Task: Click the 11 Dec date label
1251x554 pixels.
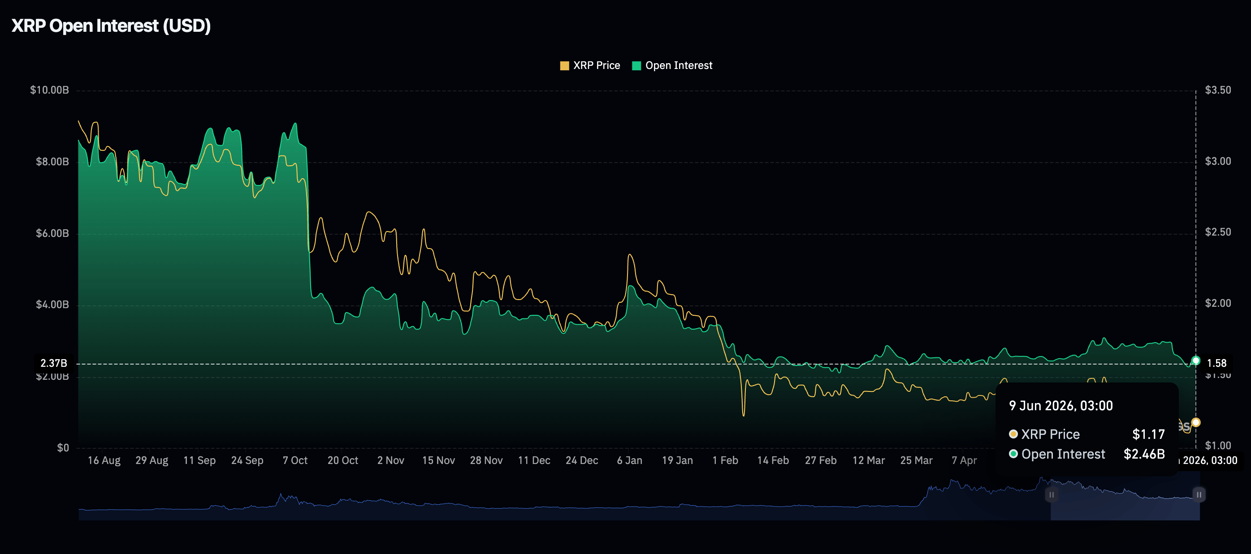Action: [534, 460]
